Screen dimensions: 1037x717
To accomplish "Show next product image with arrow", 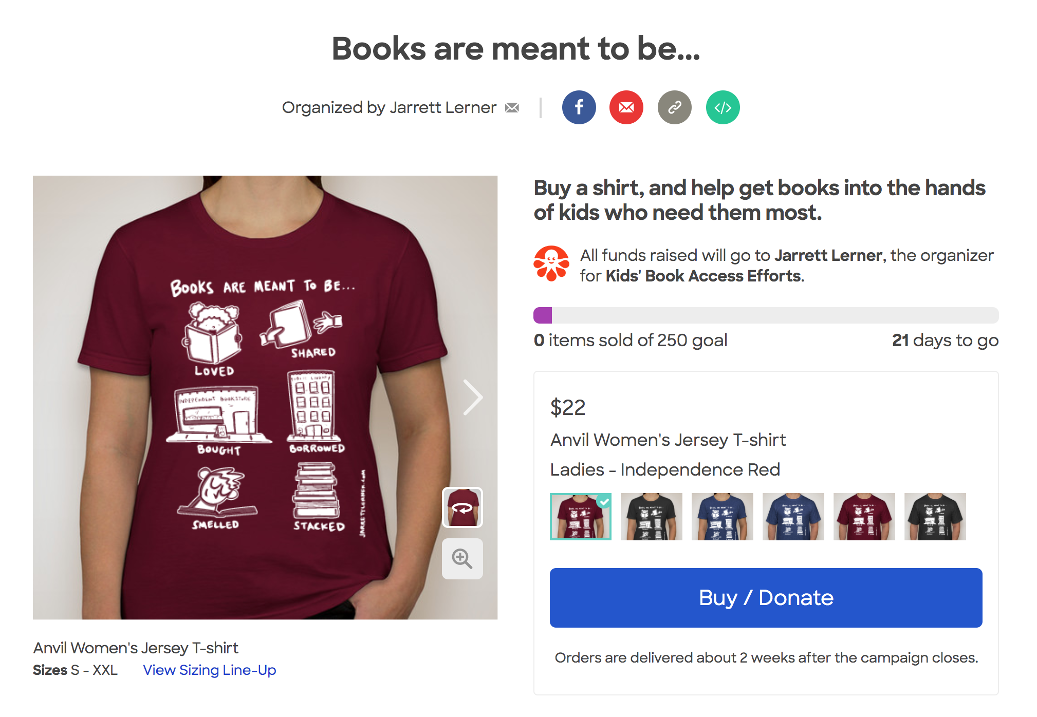I will pyautogui.click(x=473, y=397).
